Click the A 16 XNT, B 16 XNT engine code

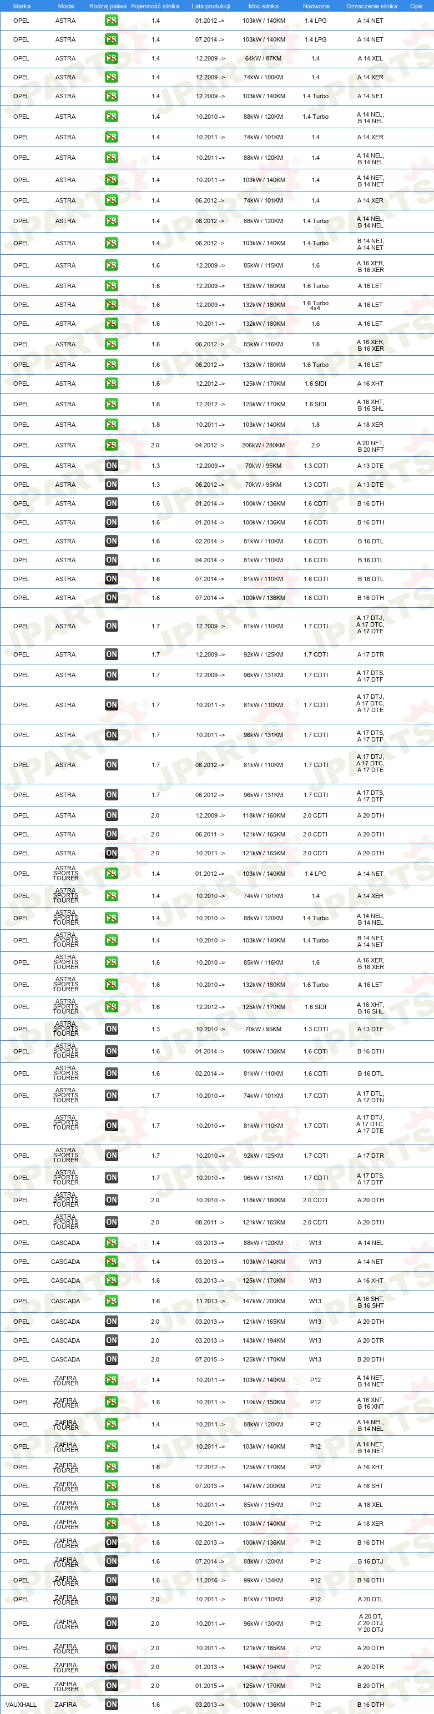click(370, 1403)
